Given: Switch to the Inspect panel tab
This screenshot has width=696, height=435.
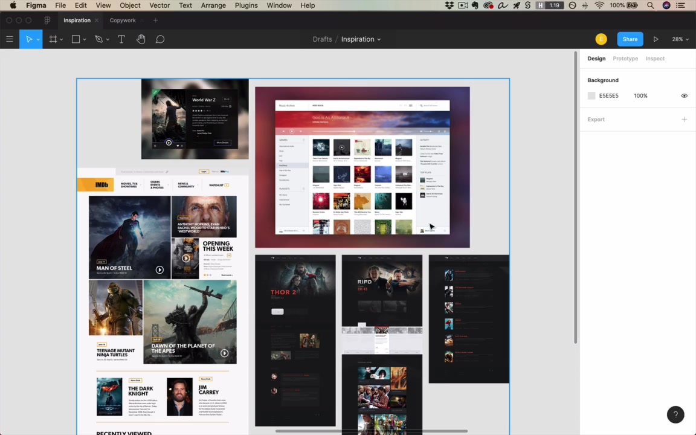Looking at the screenshot, I should coord(655,59).
